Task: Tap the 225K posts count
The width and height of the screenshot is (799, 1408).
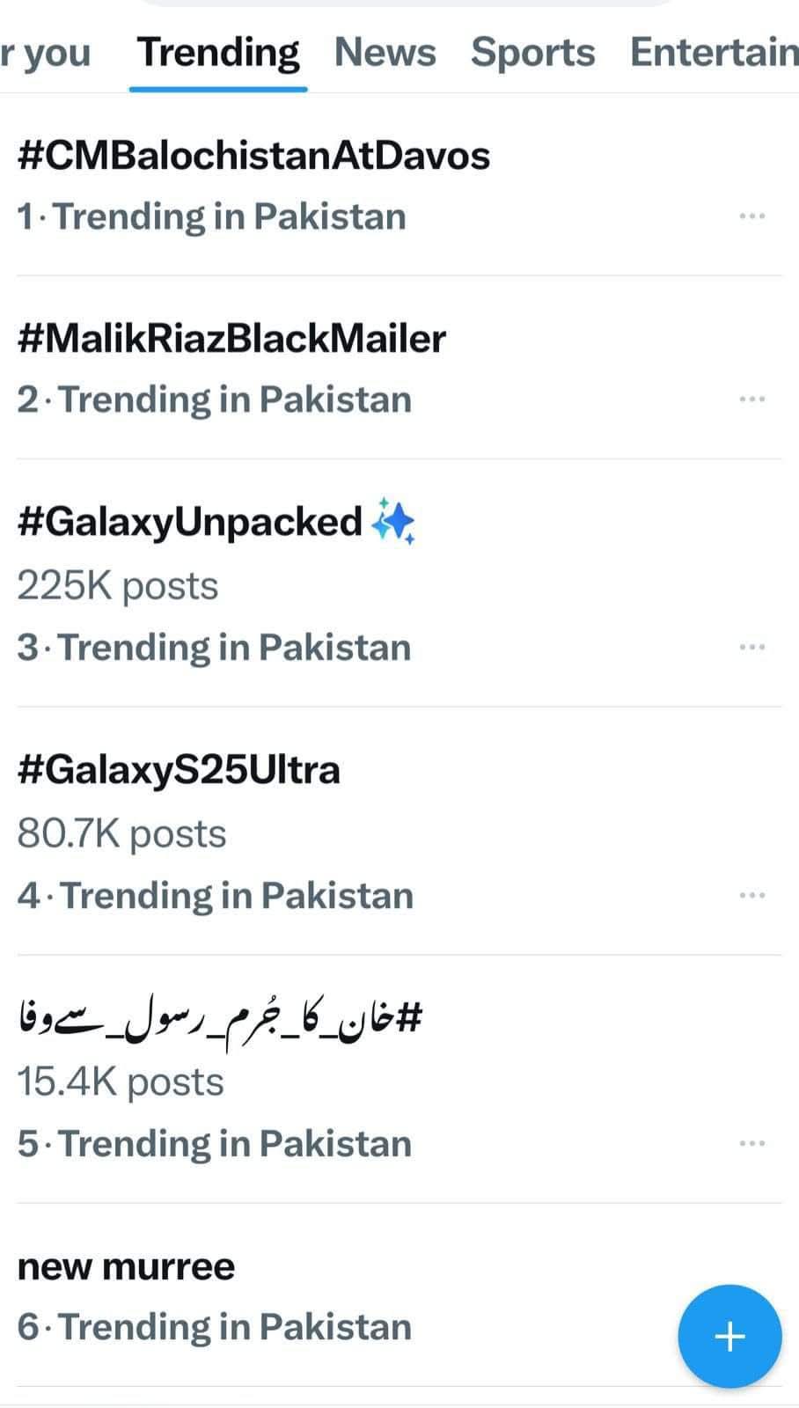Action: point(118,586)
